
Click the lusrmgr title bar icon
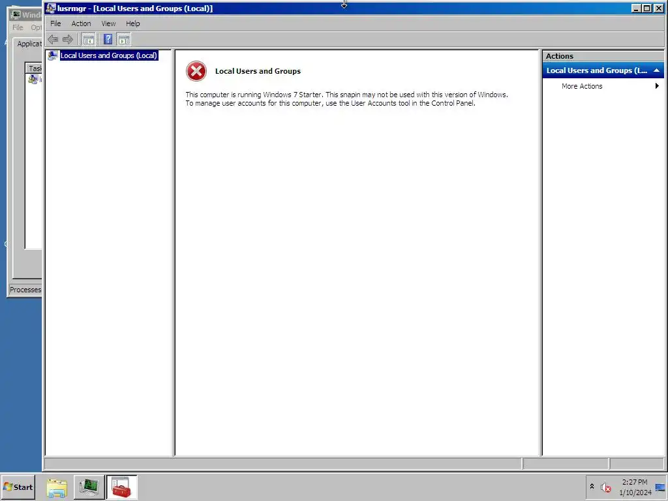(51, 8)
